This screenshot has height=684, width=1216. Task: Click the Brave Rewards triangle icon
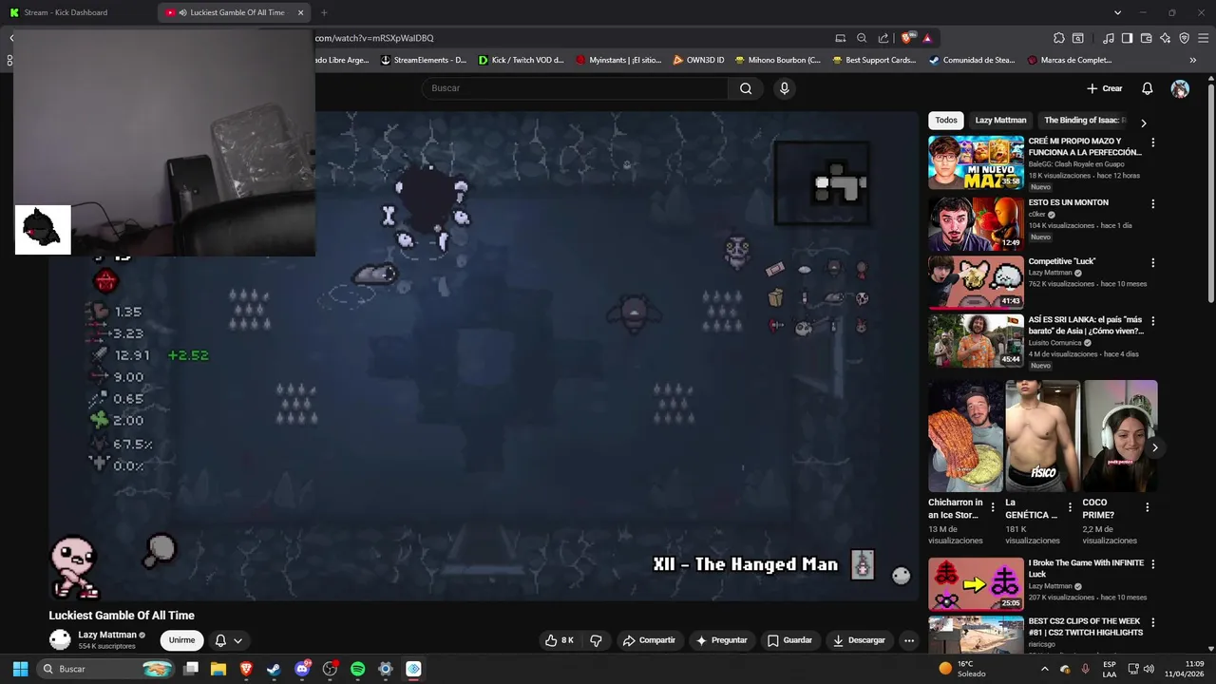point(927,38)
